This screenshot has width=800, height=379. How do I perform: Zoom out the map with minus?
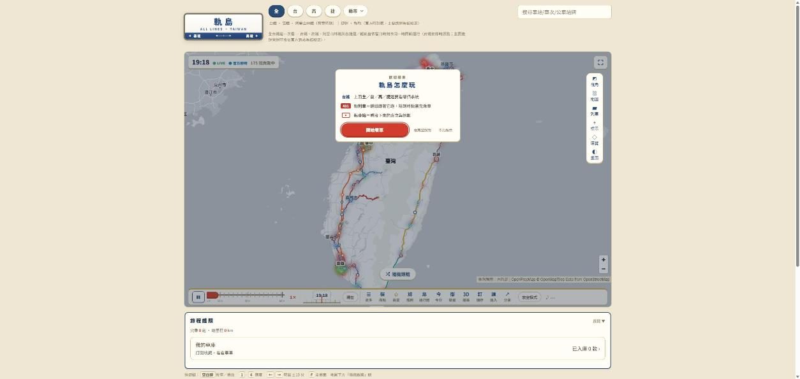(604, 269)
